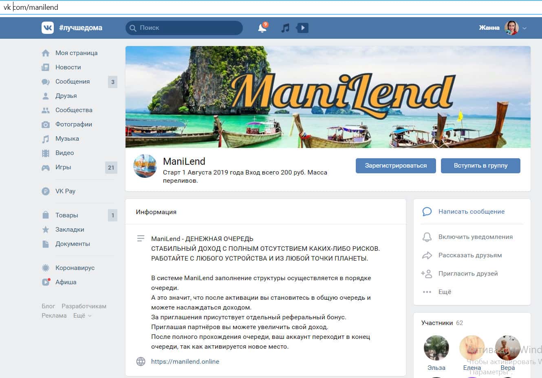Open the ManiLend cover banner image
The height and width of the screenshot is (378, 542).
click(x=328, y=97)
